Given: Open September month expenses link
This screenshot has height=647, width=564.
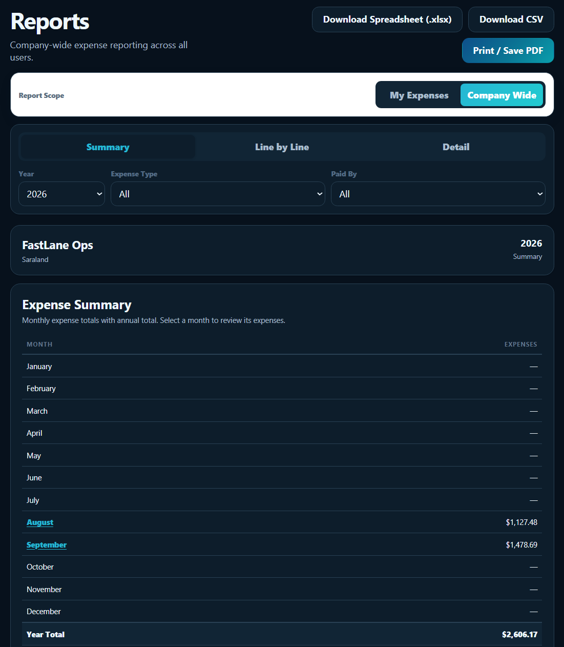Looking at the screenshot, I should 47,545.
